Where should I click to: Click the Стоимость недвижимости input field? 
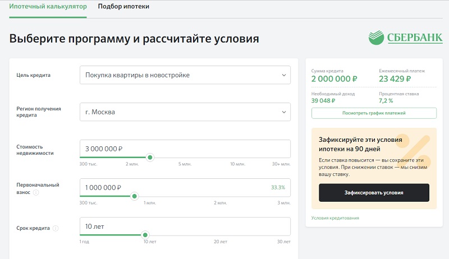click(x=185, y=149)
